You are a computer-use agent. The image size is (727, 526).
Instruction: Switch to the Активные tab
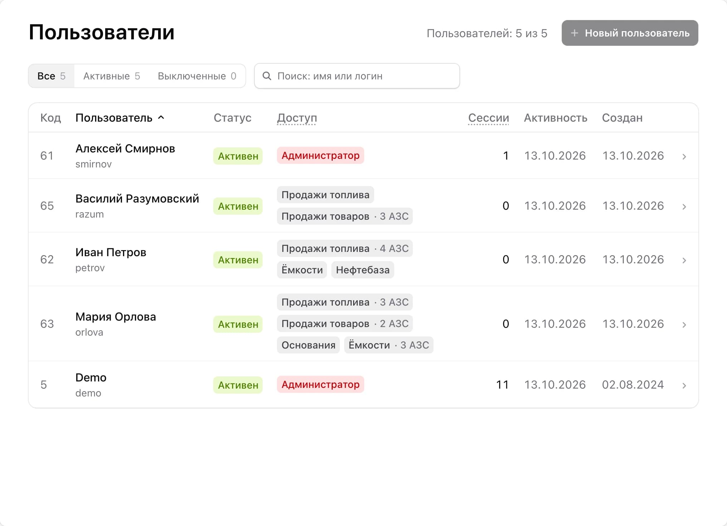point(112,76)
